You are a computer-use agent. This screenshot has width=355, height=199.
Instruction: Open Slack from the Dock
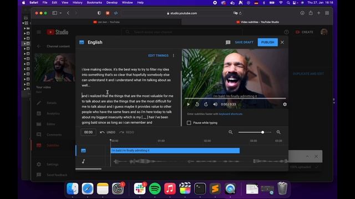pyautogui.click(x=140, y=188)
